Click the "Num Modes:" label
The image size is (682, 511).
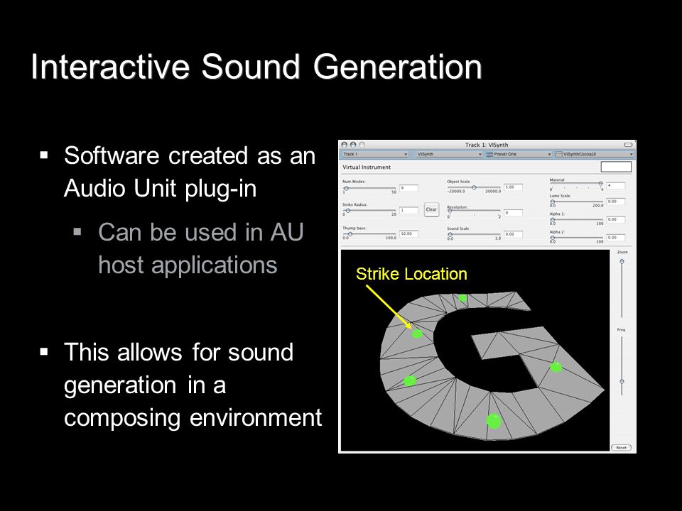pyautogui.click(x=354, y=182)
